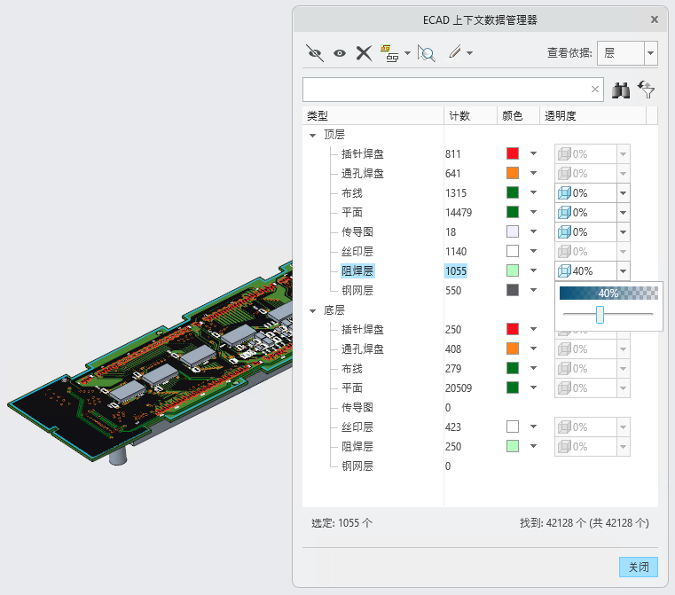675x595 pixels.
Task: Open color dropdown arrow for top 平面
Action: point(533,212)
